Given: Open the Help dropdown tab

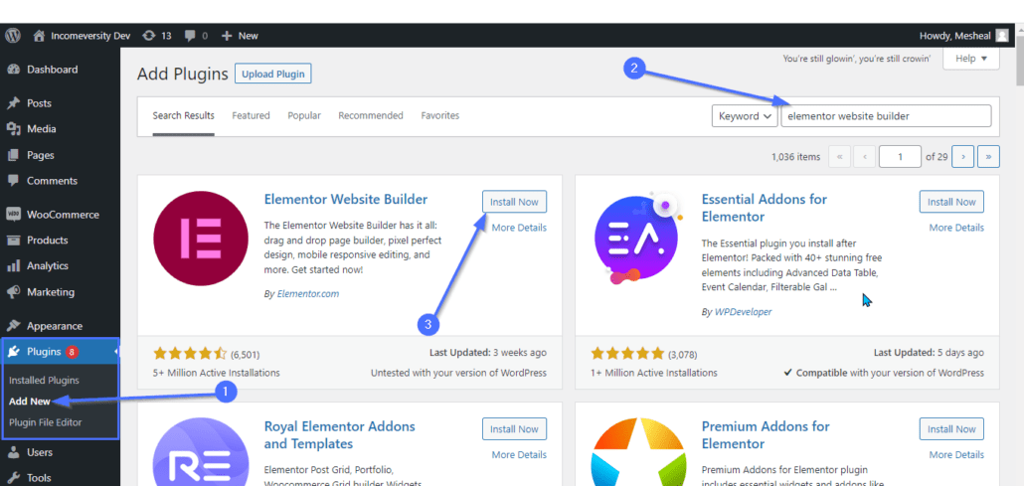Looking at the screenshot, I should click(969, 59).
